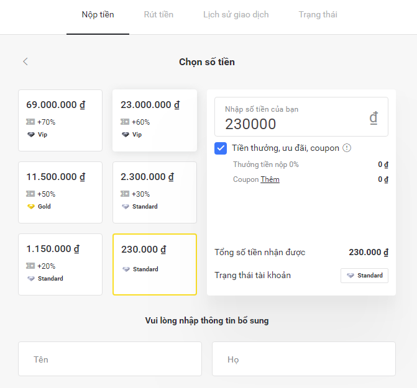Click the đ currency symbol in amount field
The image size is (417, 388).
point(373,118)
